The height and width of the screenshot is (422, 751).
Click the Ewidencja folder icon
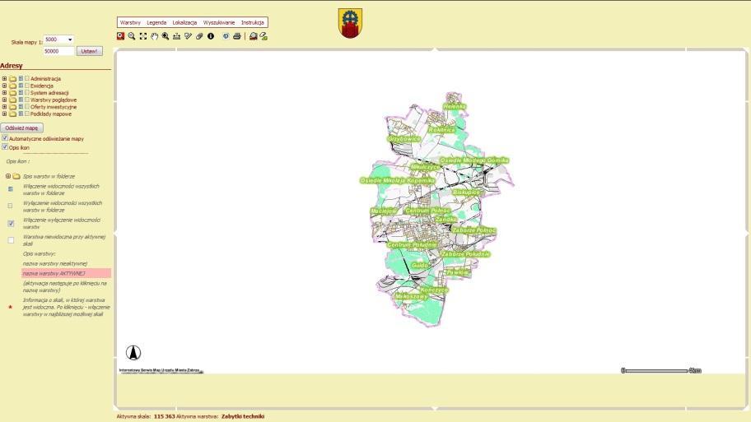pos(13,86)
